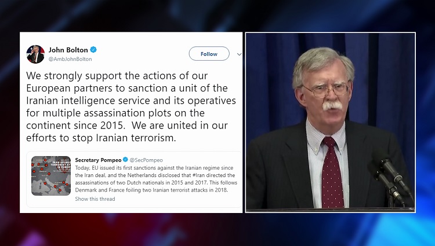Open the @SecPompeo handle

146,160
